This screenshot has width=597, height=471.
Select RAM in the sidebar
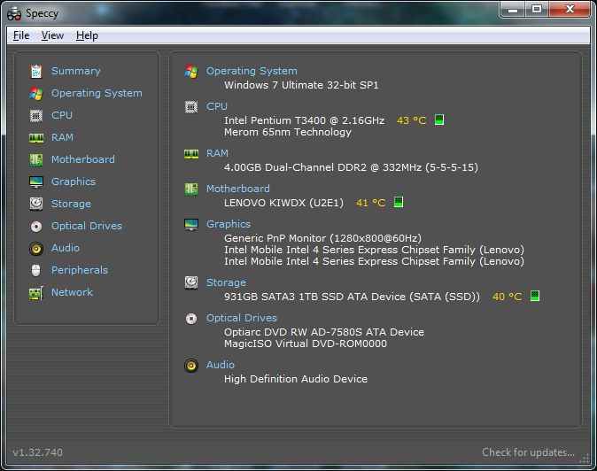[62, 137]
